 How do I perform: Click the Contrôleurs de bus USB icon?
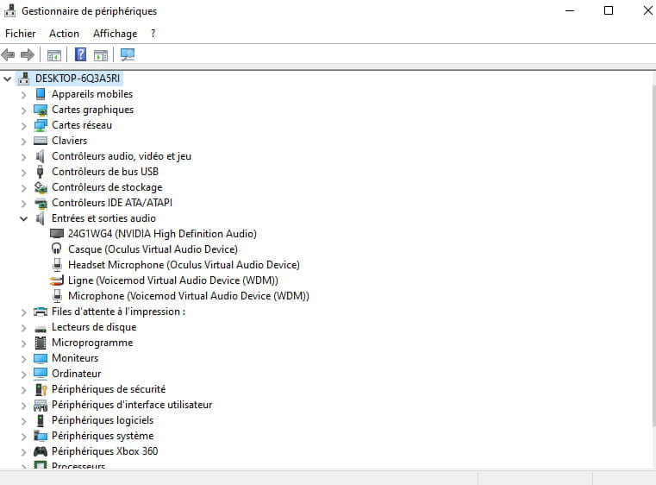41,172
